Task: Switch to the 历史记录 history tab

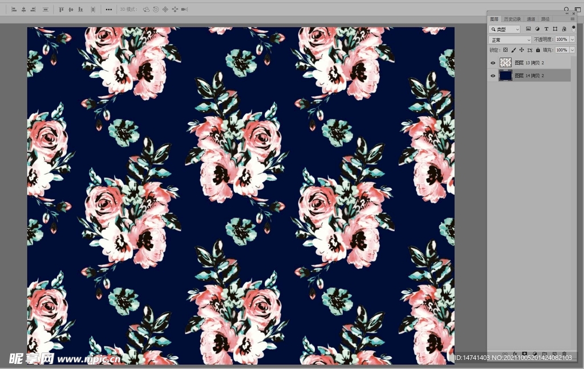Action: click(x=513, y=19)
